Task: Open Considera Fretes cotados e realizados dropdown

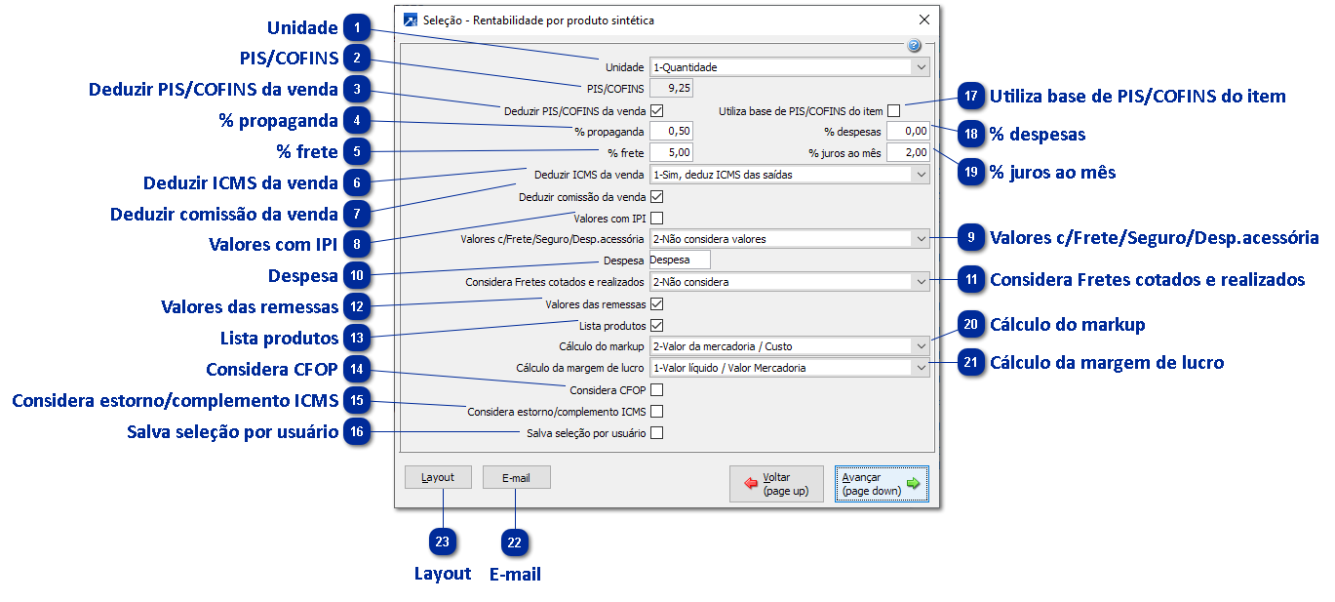Action: pyautogui.click(x=789, y=282)
